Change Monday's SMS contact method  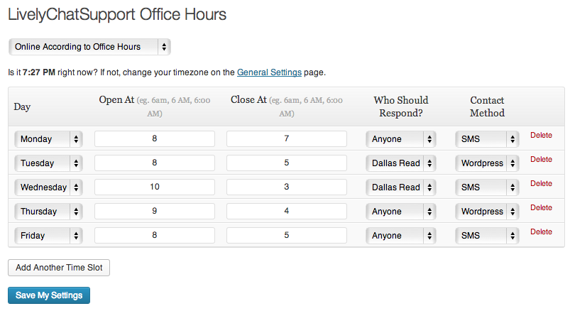pos(487,139)
